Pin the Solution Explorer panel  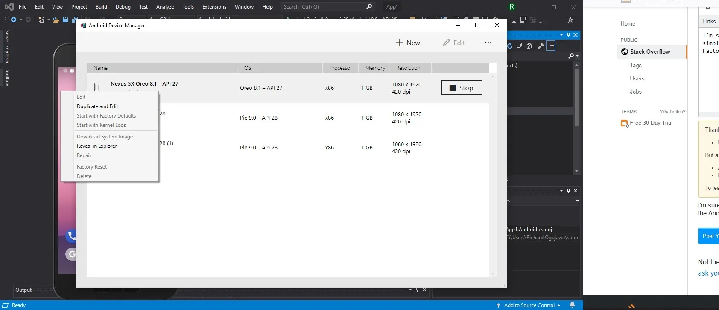(x=568, y=35)
